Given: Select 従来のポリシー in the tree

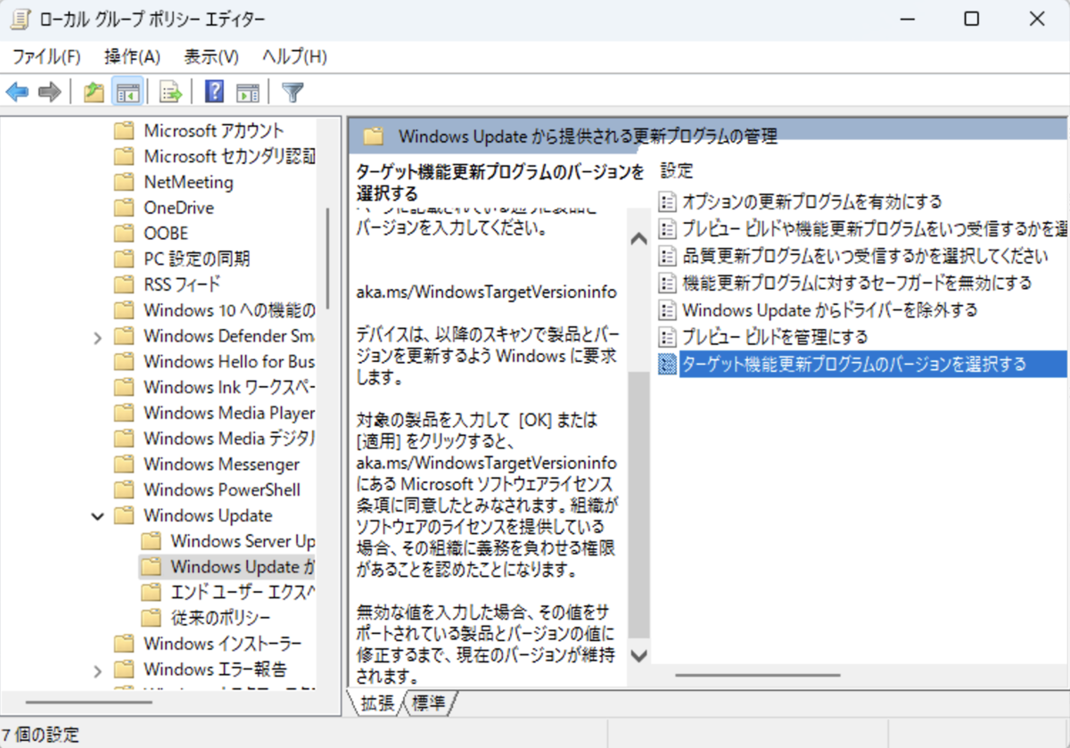Looking at the screenshot, I should 221,618.
